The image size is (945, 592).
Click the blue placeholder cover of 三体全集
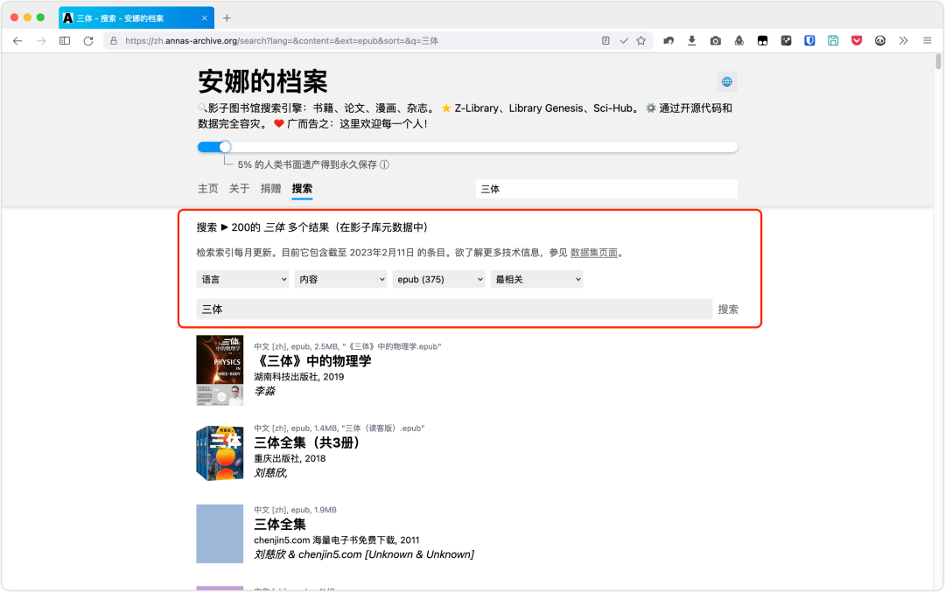220,534
